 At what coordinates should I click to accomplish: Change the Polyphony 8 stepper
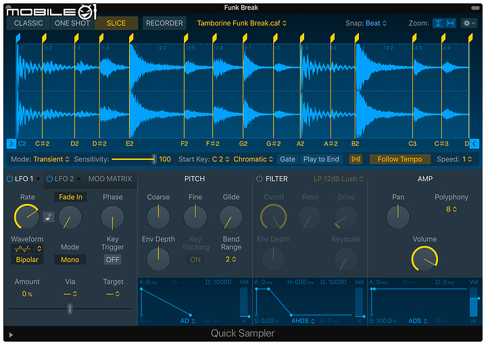(x=452, y=209)
